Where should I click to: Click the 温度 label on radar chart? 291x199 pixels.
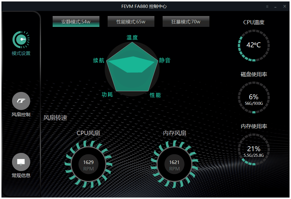(132, 38)
